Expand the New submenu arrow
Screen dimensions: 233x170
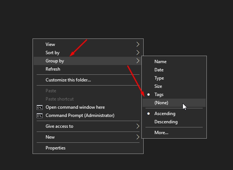coord(138,137)
